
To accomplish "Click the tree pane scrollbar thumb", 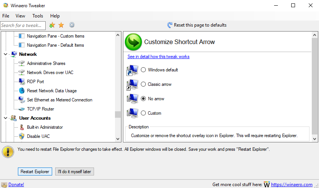I will pyautogui.click(x=118, y=114).
